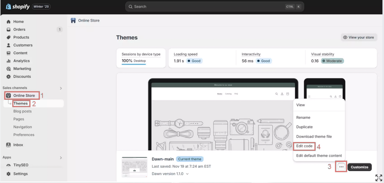Select Themes under Online Store

[21, 103]
